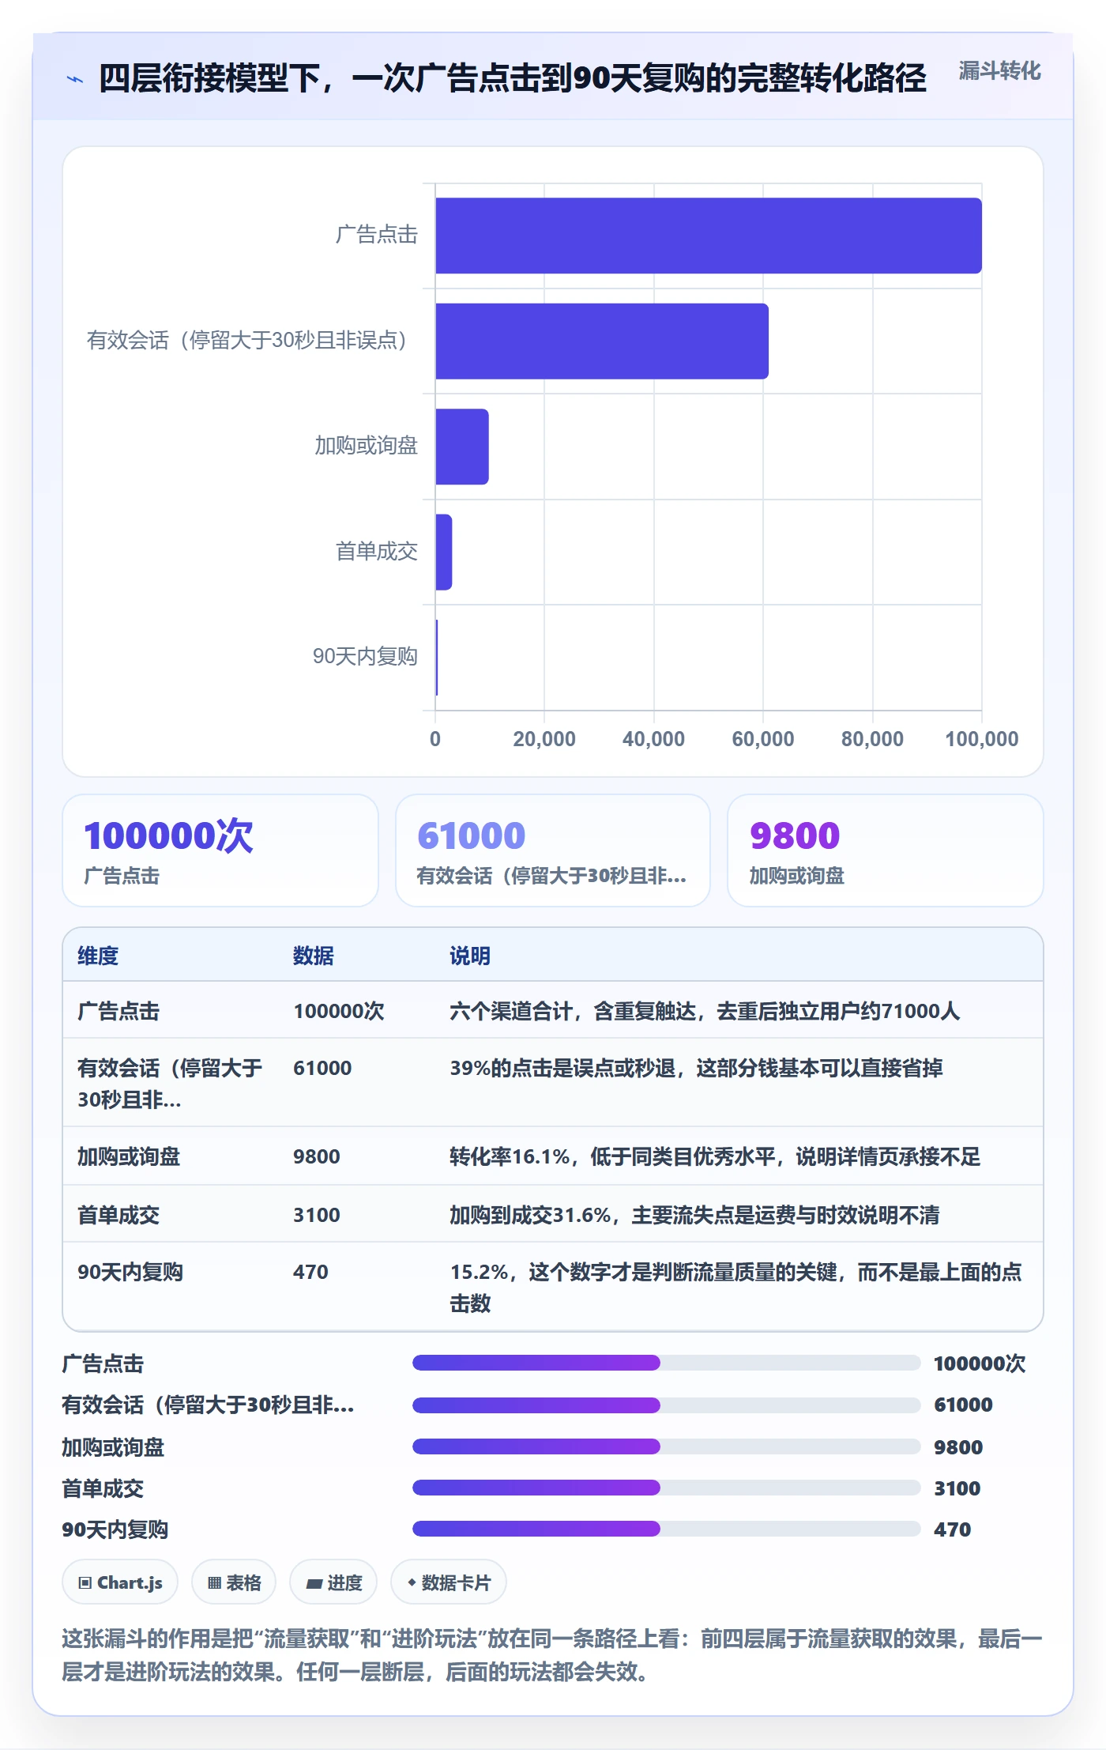This screenshot has height=1750, width=1106.
Task: Click the 首单成交 progress bar
Action: [x=666, y=1488]
